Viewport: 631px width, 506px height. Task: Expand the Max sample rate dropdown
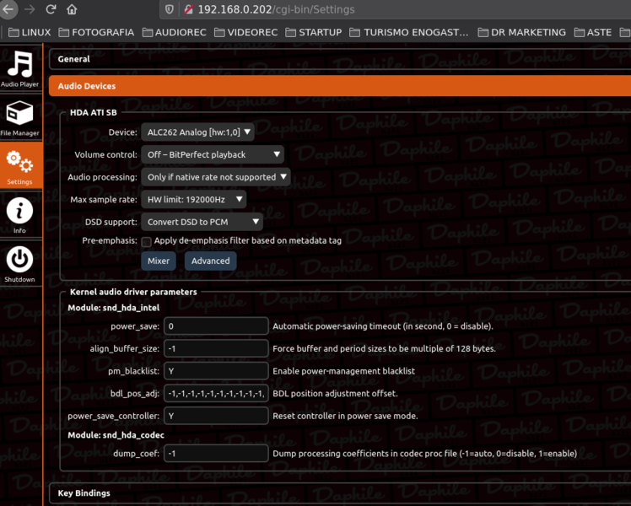(x=193, y=200)
